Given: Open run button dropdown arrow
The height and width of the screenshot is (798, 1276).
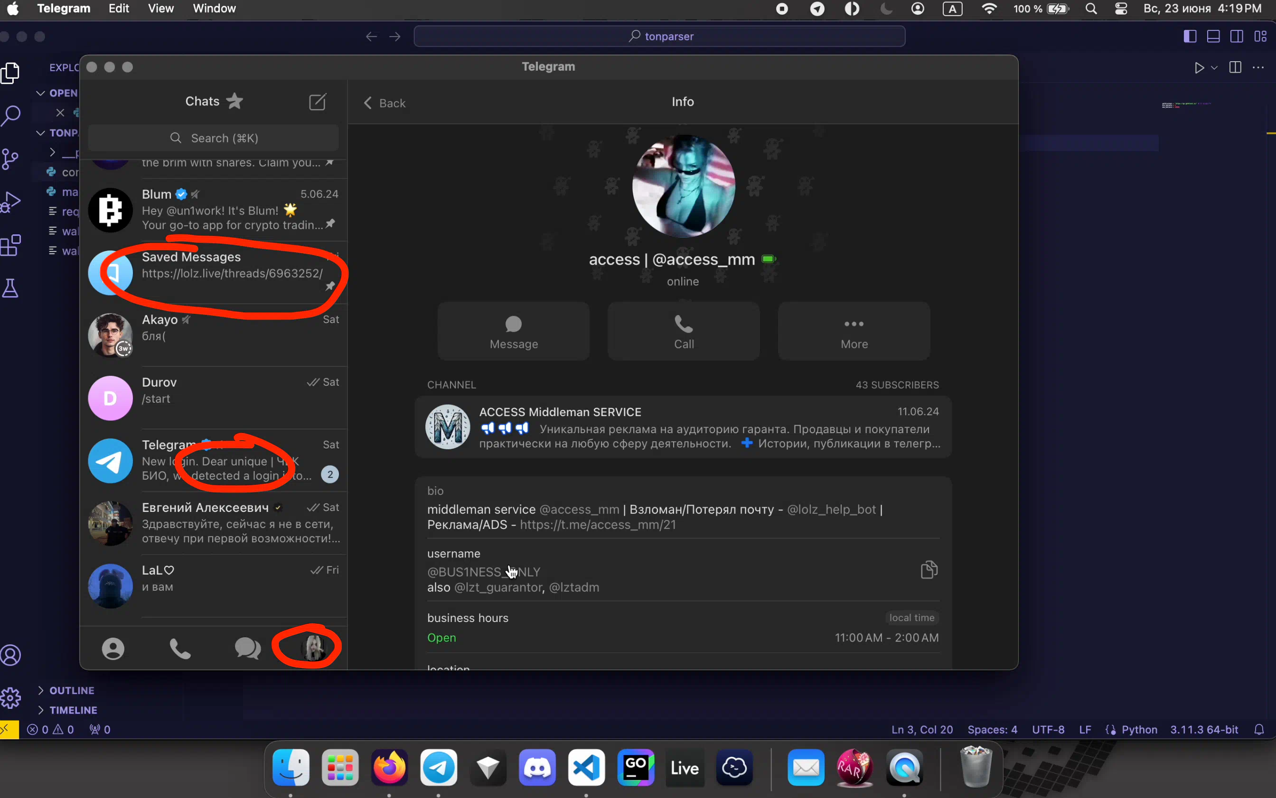Looking at the screenshot, I should point(1214,67).
